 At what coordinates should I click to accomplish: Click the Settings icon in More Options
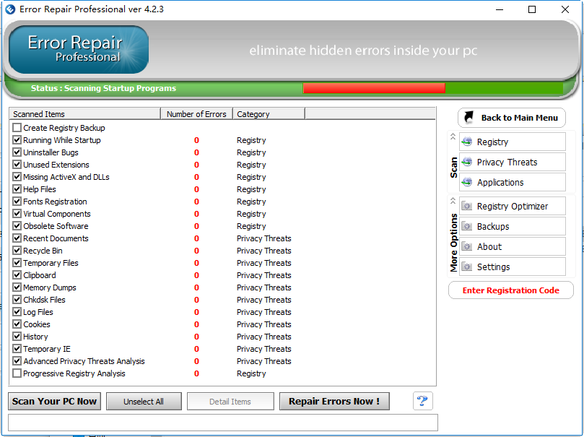click(466, 267)
